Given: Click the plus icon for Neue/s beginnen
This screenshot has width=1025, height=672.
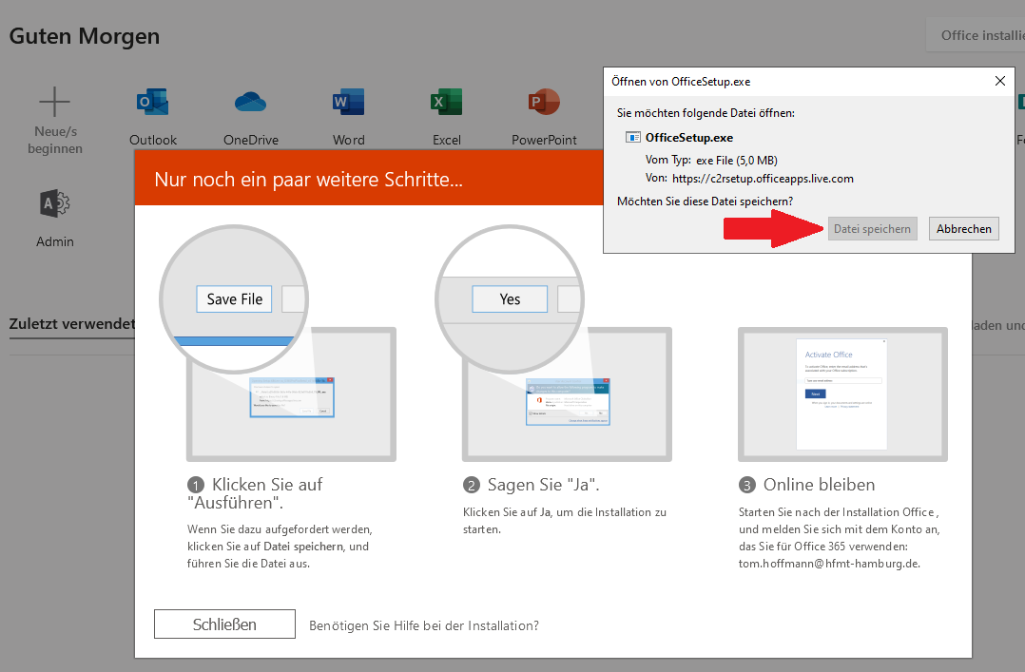Looking at the screenshot, I should pos(55,102).
